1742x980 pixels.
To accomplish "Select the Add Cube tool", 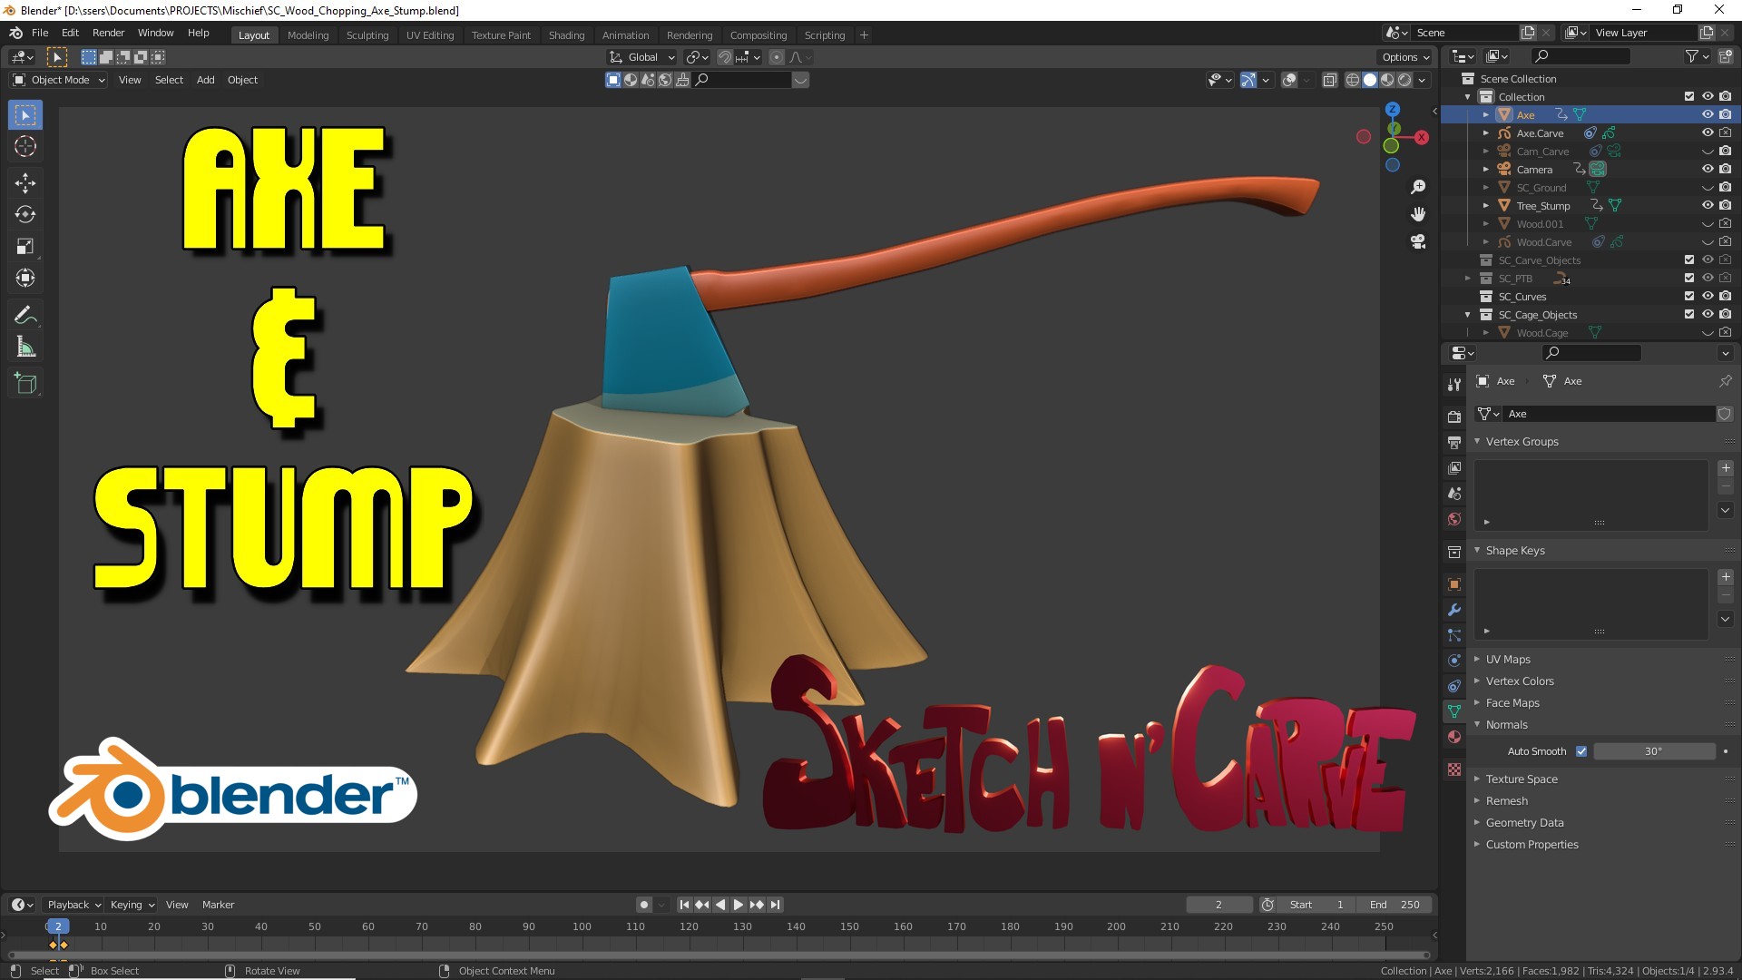I will point(25,384).
